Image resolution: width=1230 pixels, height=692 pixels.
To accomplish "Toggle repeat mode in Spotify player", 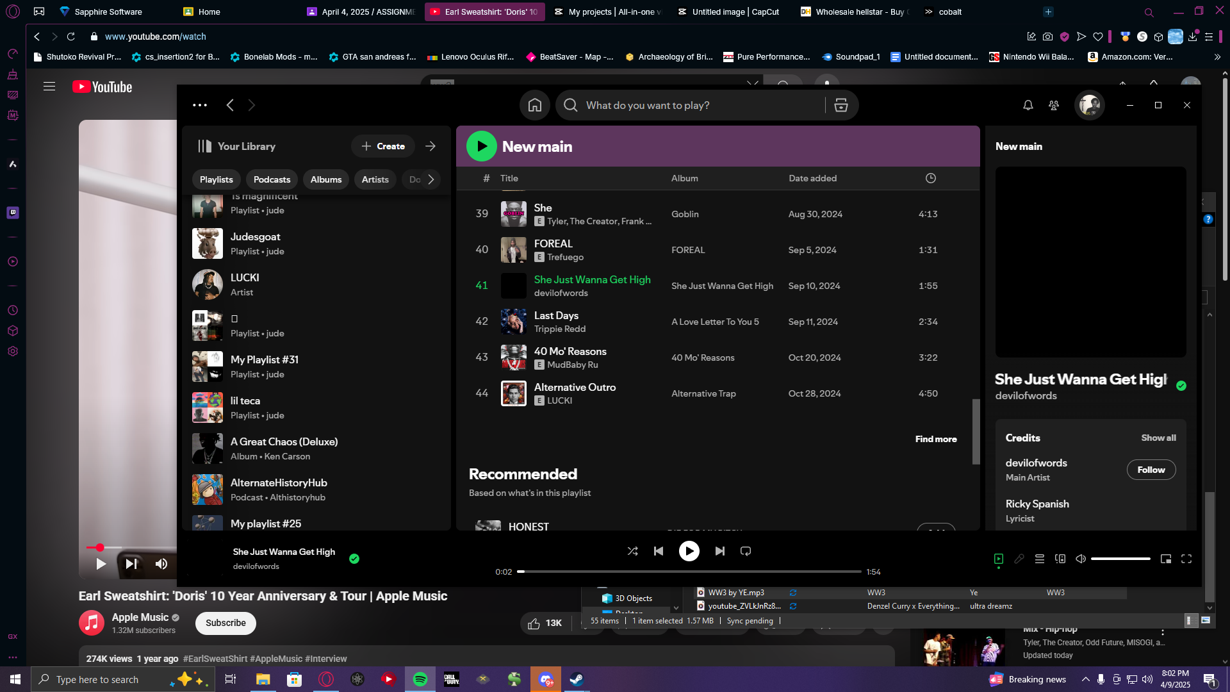I will pyautogui.click(x=746, y=551).
